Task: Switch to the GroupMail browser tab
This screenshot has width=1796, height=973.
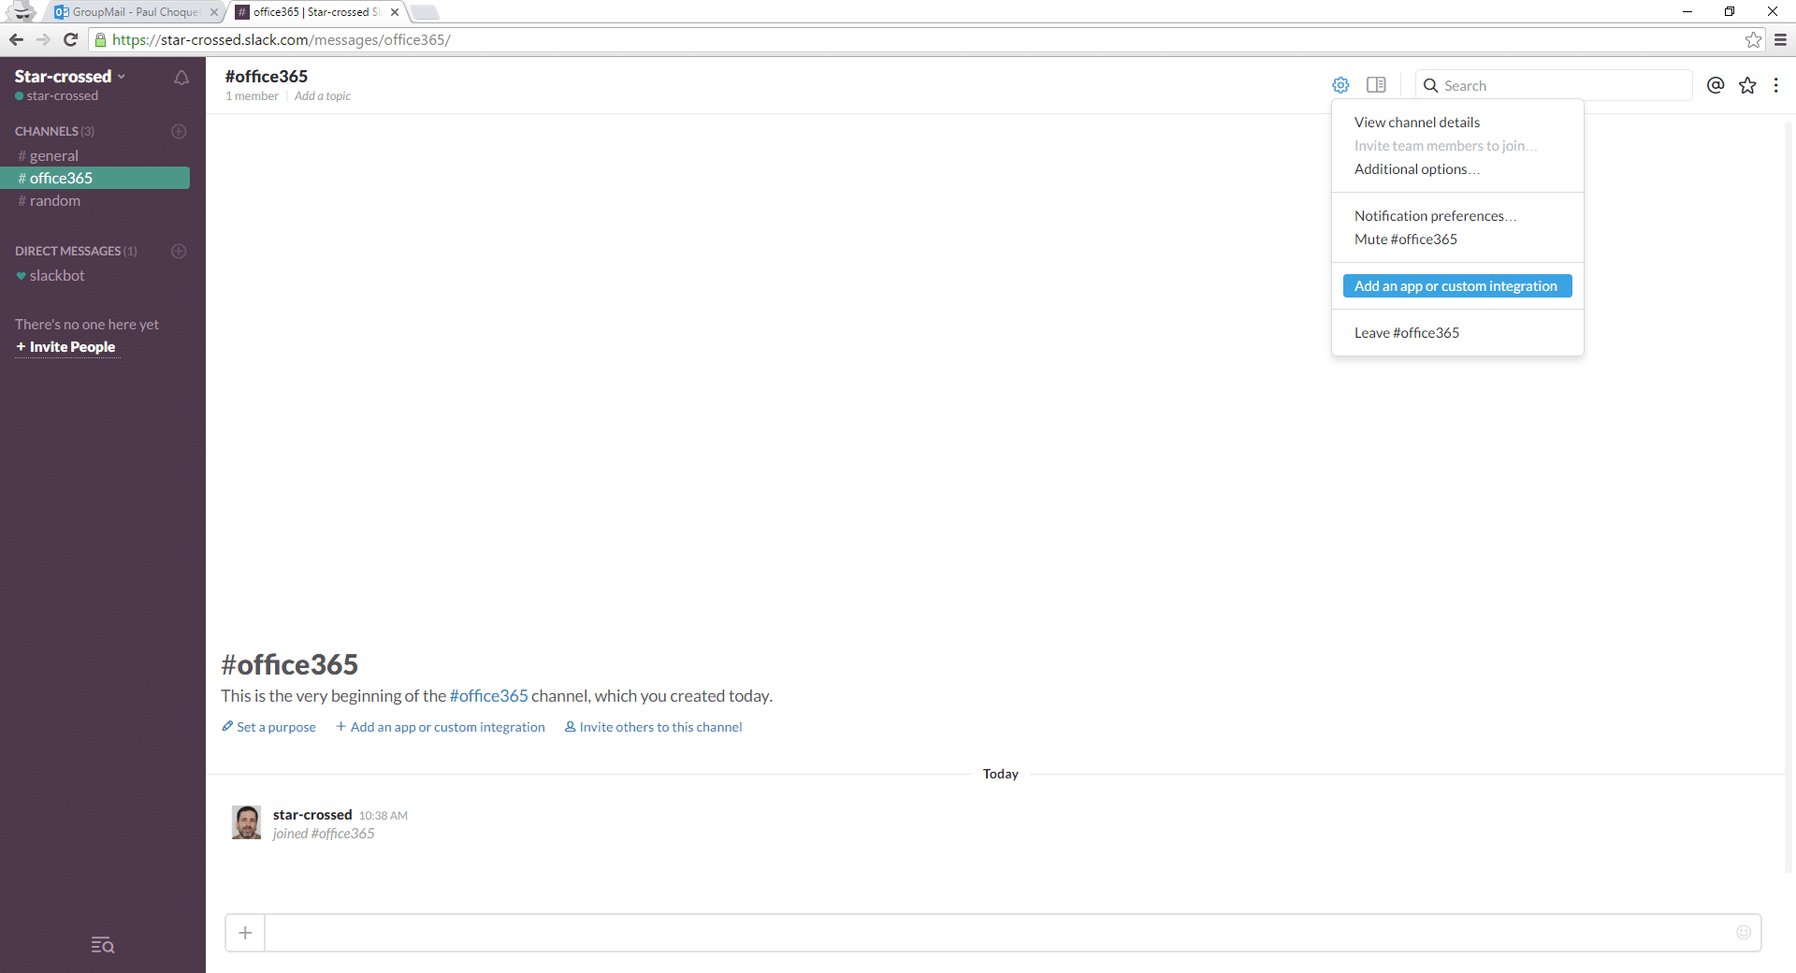Action: [134, 12]
